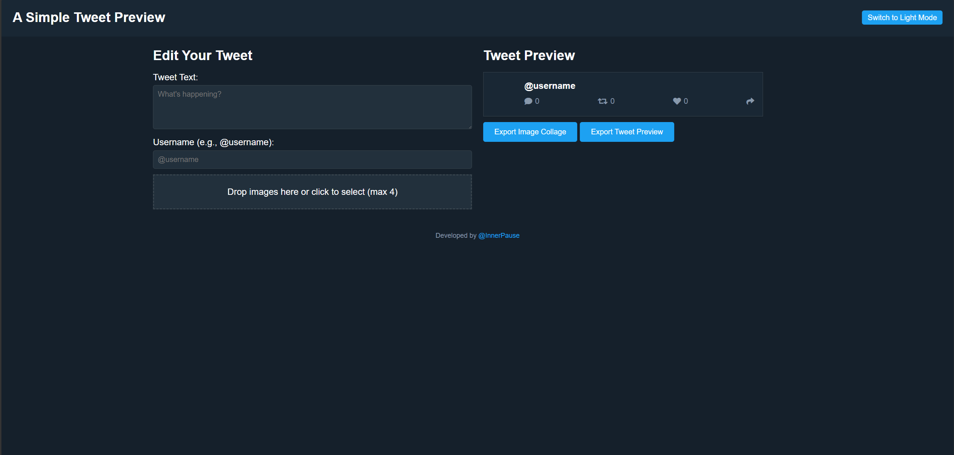The width and height of the screenshot is (954, 455).
Task: Select the @username input field
Action: pos(312,159)
